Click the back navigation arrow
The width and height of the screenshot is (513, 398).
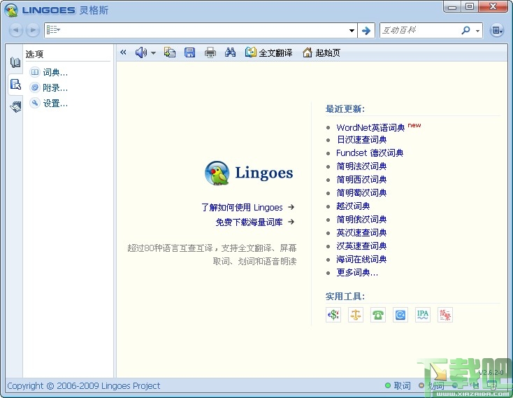pos(15,30)
